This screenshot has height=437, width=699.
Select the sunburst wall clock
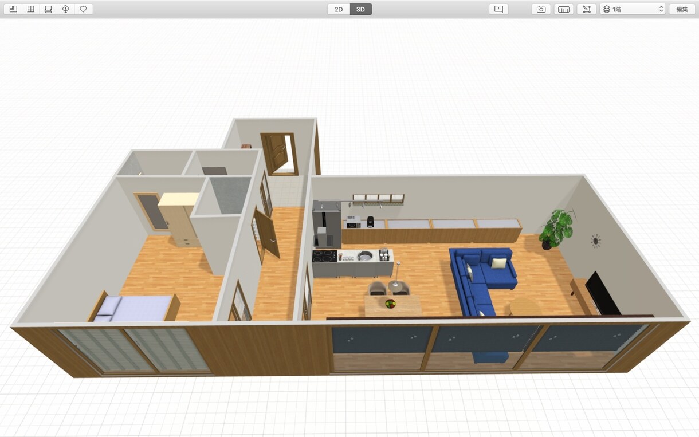click(596, 241)
